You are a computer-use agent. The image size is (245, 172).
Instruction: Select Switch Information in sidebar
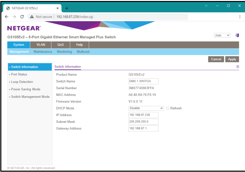tap(30, 67)
